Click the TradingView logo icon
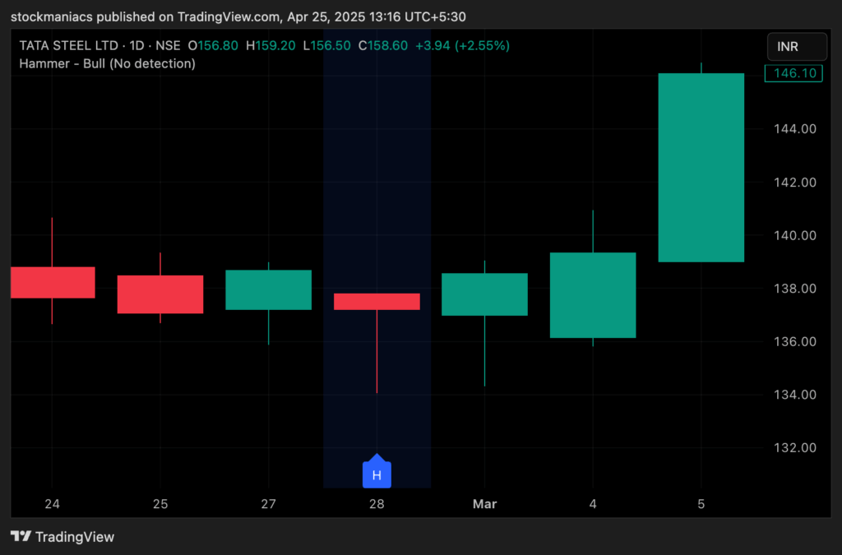842x555 pixels. point(21,536)
